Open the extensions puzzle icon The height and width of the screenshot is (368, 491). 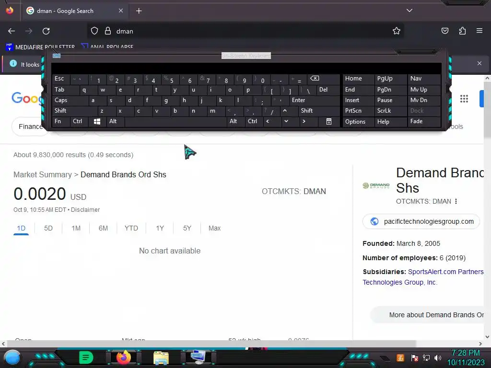(462, 31)
